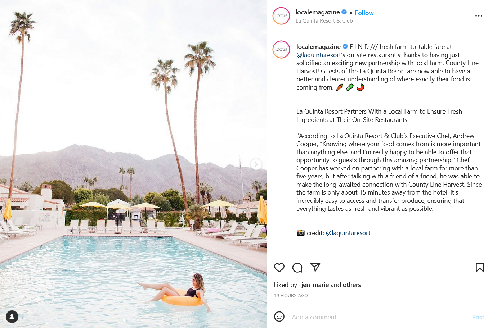Viewport: 488px width, 328px height.
Task: Open localemagazine username in header
Action: pyautogui.click(x=317, y=12)
